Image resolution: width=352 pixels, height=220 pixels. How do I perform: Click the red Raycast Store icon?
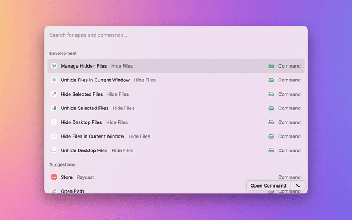pyautogui.click(x=54, y=177)
